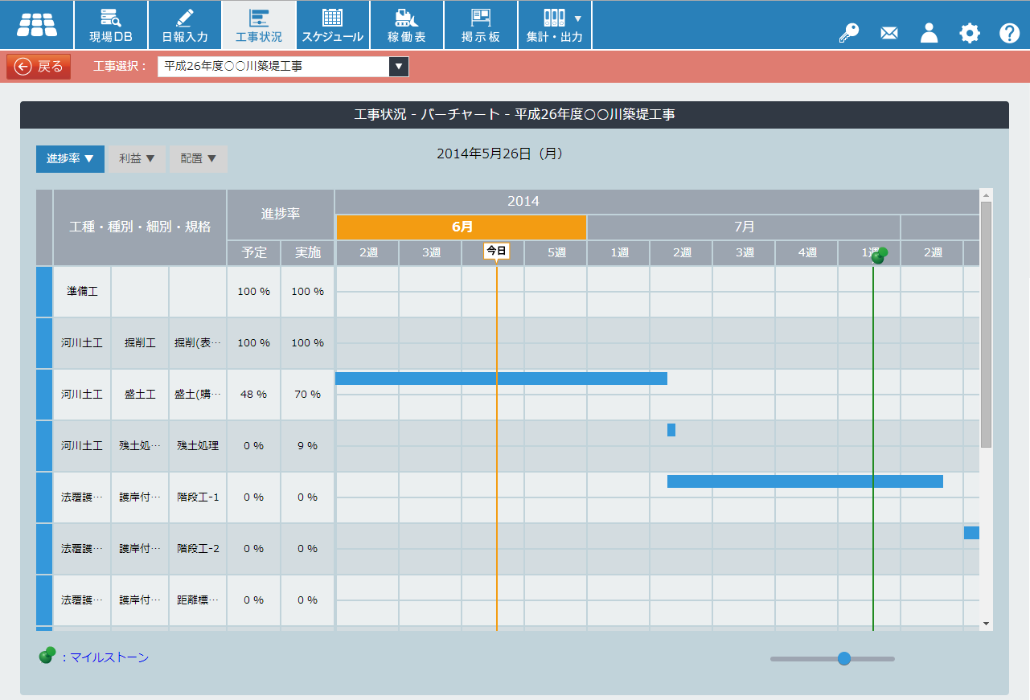This screenshot has width=1030, height=700.
Task: Open the home grid logo icon
Action: pyautogui.click(x=37, y=25)
